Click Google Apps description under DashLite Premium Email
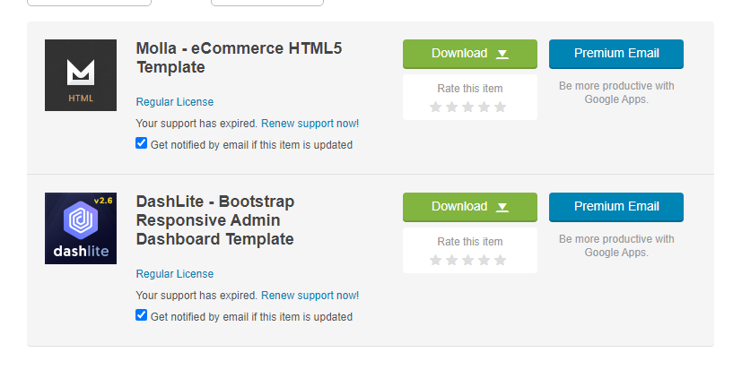This screenshot has height=378, width=742. 616,245
